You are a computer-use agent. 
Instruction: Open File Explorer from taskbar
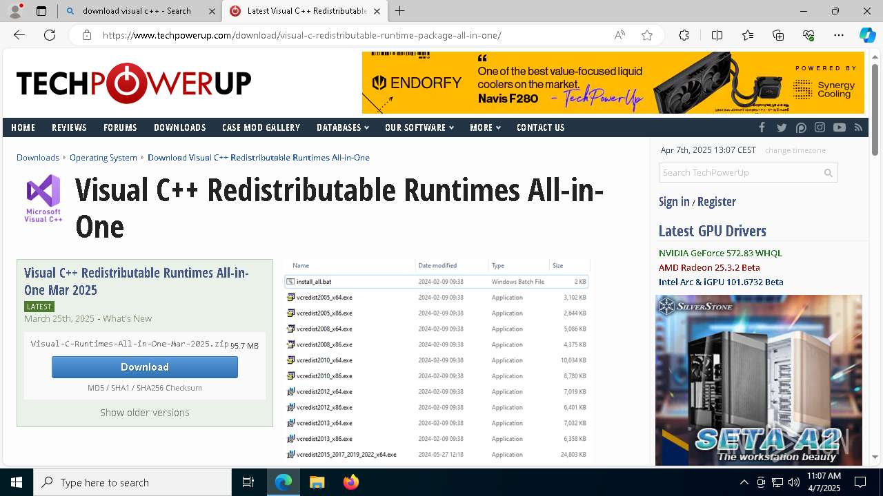pos(317,482)
